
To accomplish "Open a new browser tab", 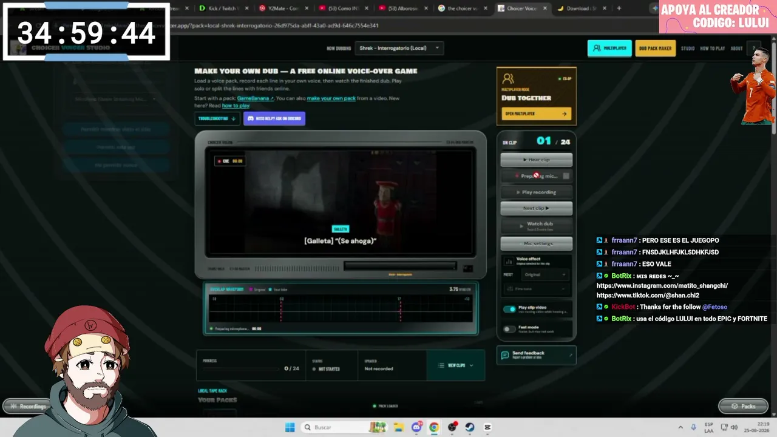I will tap(619, 8).
